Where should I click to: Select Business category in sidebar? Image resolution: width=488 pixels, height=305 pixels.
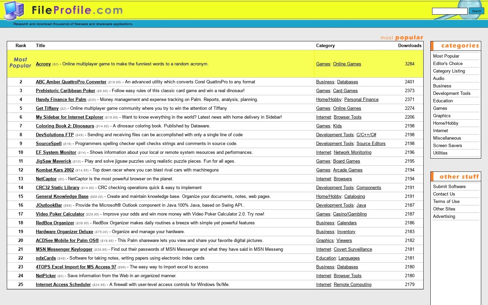click(x=442, y=86)
